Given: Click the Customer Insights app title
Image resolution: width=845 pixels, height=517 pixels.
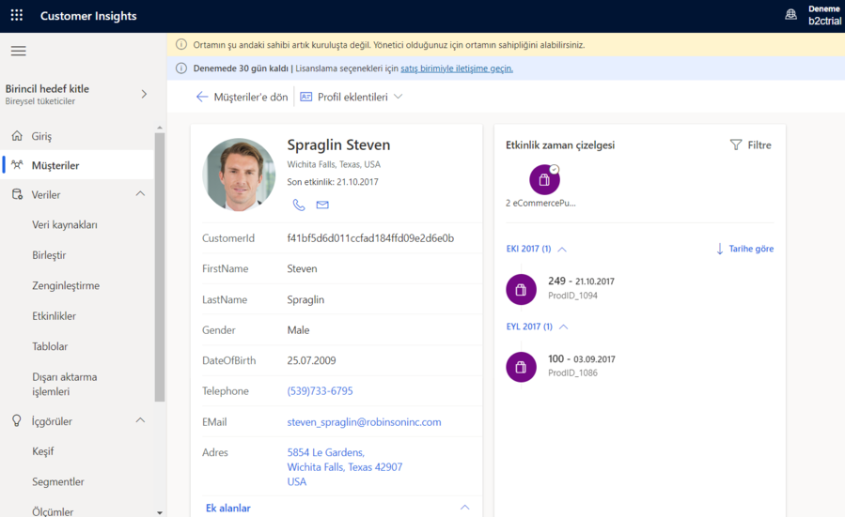Looking at the screenshot, I should pyautogui.click(x=88, y=16).
